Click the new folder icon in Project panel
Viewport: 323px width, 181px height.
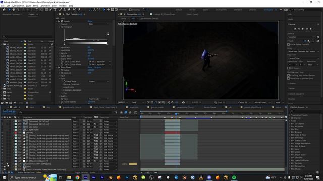tap(7, 103)
